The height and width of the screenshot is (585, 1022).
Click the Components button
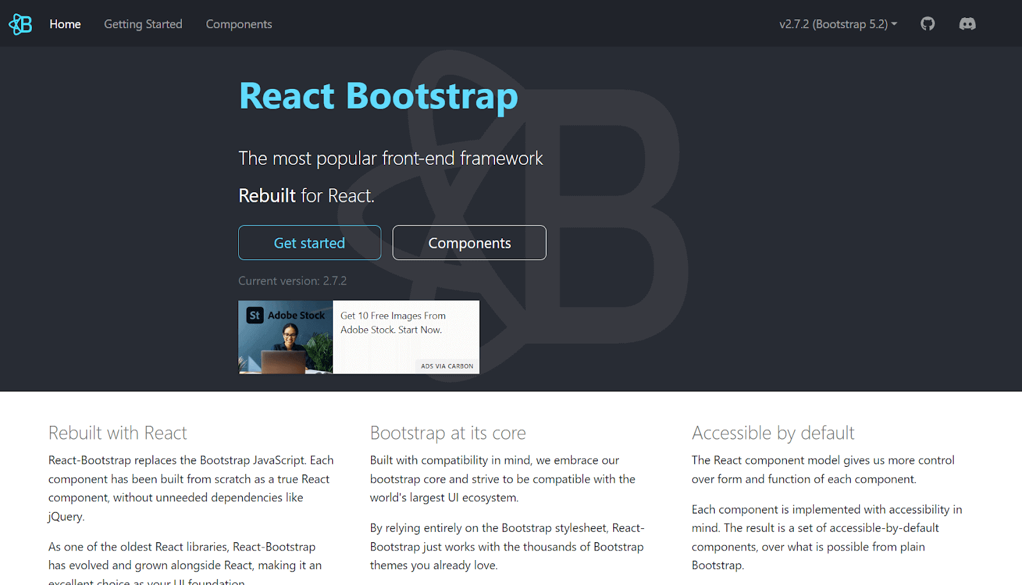pos(469,243)
